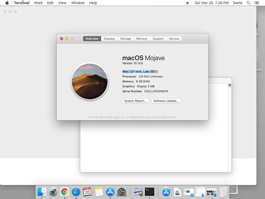
Task: Click the 8 GB RAM memory value
Action: coord(143,81)
